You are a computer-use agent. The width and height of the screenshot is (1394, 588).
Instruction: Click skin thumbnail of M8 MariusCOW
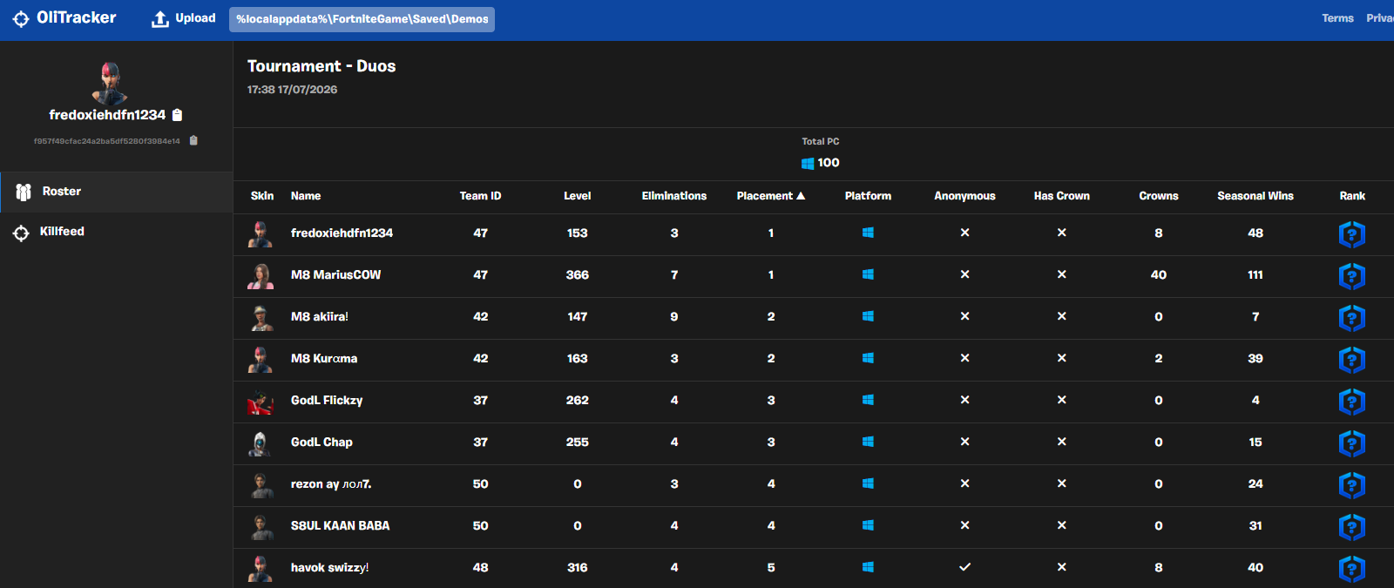(x=261, y=275)
